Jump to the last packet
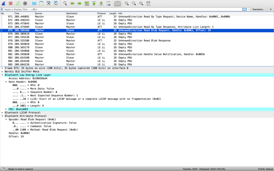 coord(101,3)
